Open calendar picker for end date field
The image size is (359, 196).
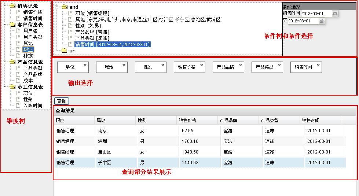[322, 21]
